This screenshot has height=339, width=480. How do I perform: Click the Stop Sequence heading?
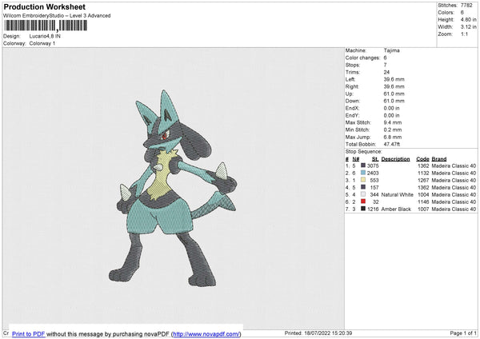(x=364, y=151)
